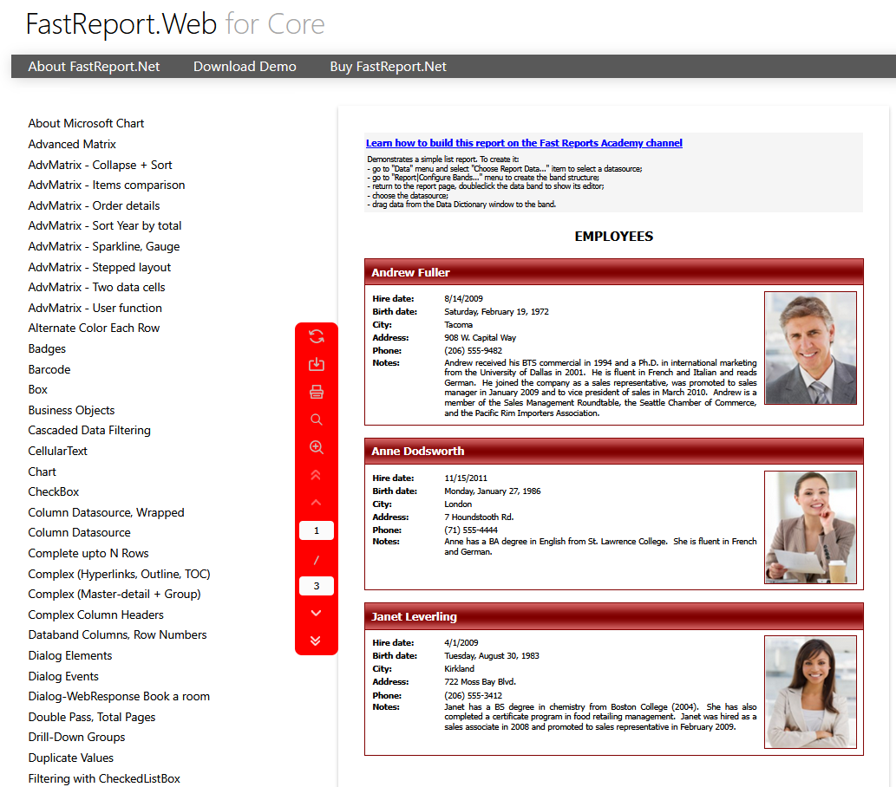Click Anne Dodsworth's employee photo

coord(810,527)
